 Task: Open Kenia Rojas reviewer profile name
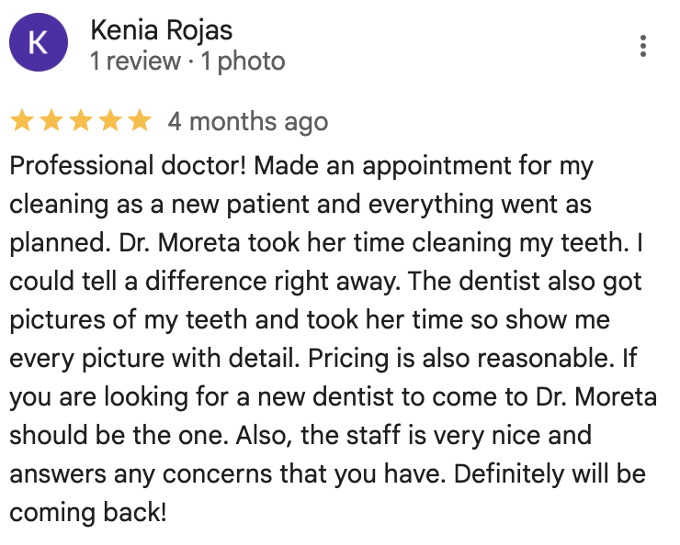162,30
